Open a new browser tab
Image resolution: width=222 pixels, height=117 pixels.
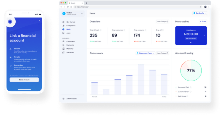click(87, 3)
